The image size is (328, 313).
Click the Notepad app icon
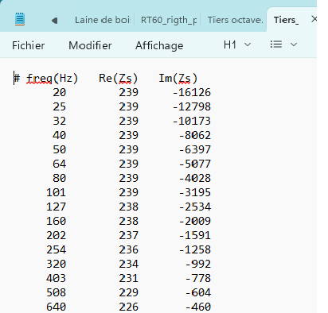pyautogui.click(x=20, y=19)
